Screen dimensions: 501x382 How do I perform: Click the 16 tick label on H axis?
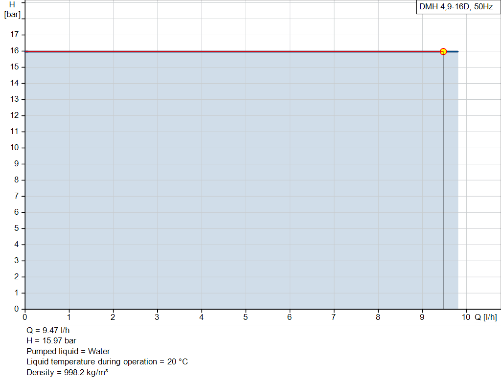[14, 51]
